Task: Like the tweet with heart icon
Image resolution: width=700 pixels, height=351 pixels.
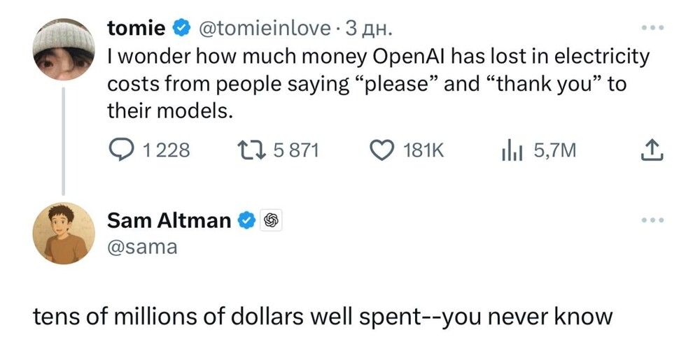Action: pyautogui.click(x=381, y=150)
